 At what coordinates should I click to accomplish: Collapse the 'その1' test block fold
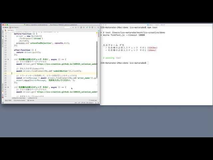click(11, 59)
